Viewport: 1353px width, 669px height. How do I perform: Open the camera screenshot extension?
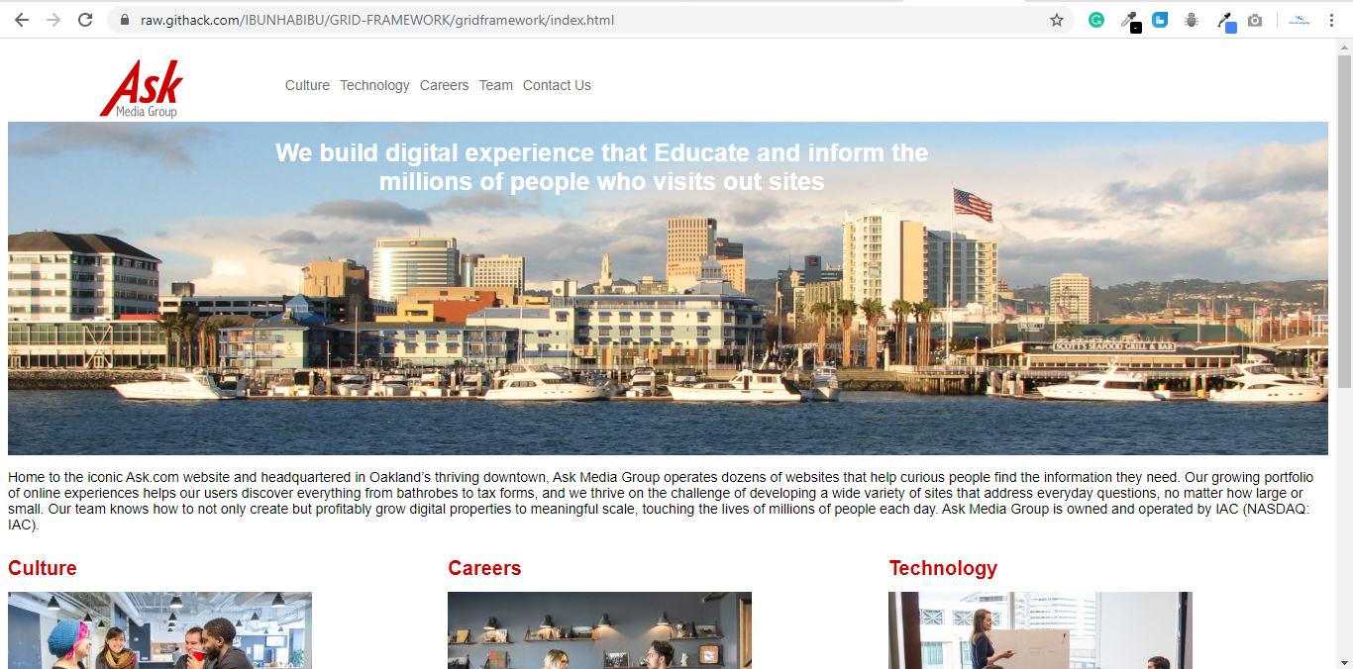[1255, 20]
